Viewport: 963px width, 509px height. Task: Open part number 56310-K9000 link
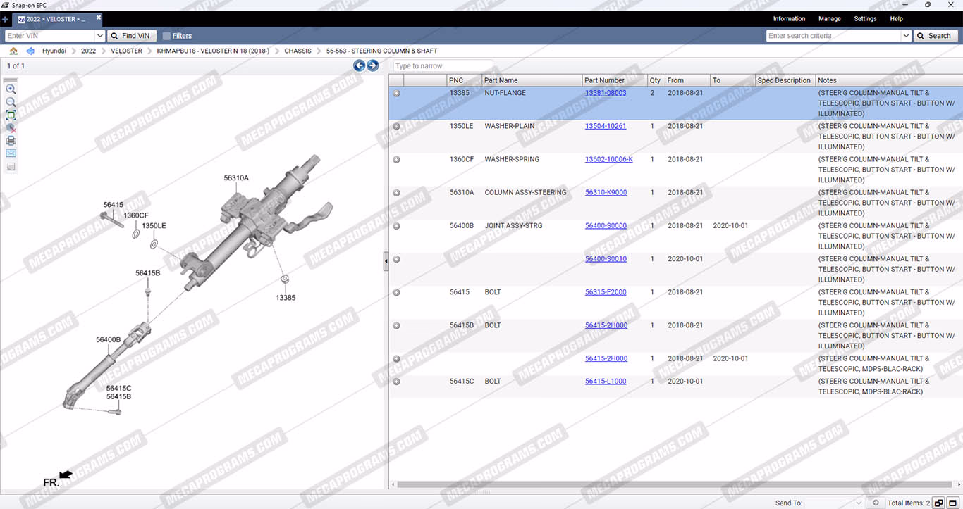tap(606, 192)
